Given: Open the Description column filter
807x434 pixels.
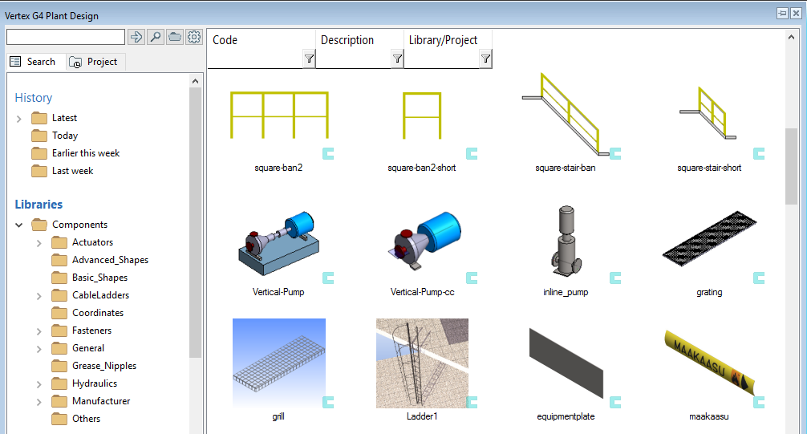Looking at the screenshot, I should (x=397, y=59).
